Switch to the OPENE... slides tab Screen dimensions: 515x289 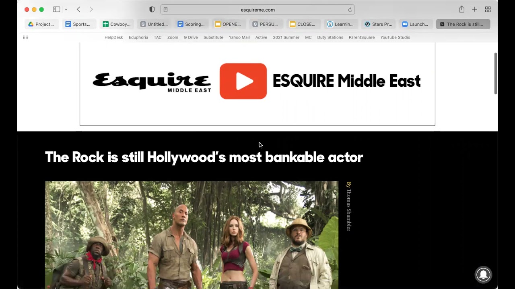[x=229, y=24]
